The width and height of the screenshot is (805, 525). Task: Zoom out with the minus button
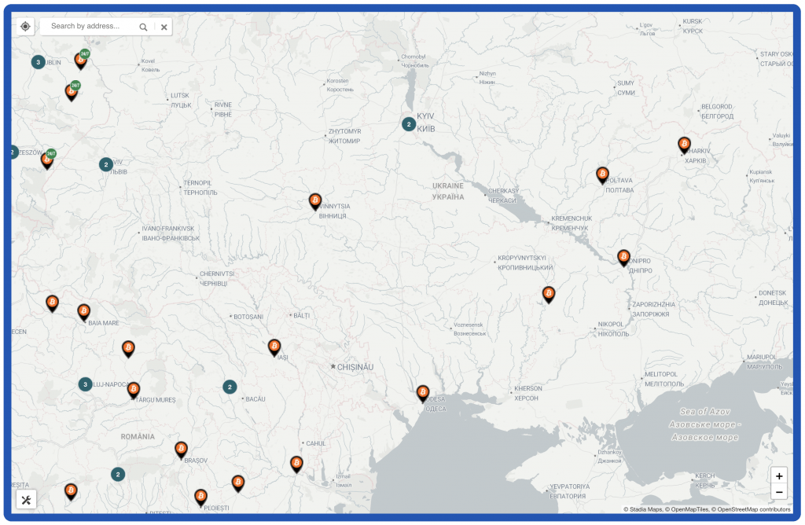(x=779, y=492)
